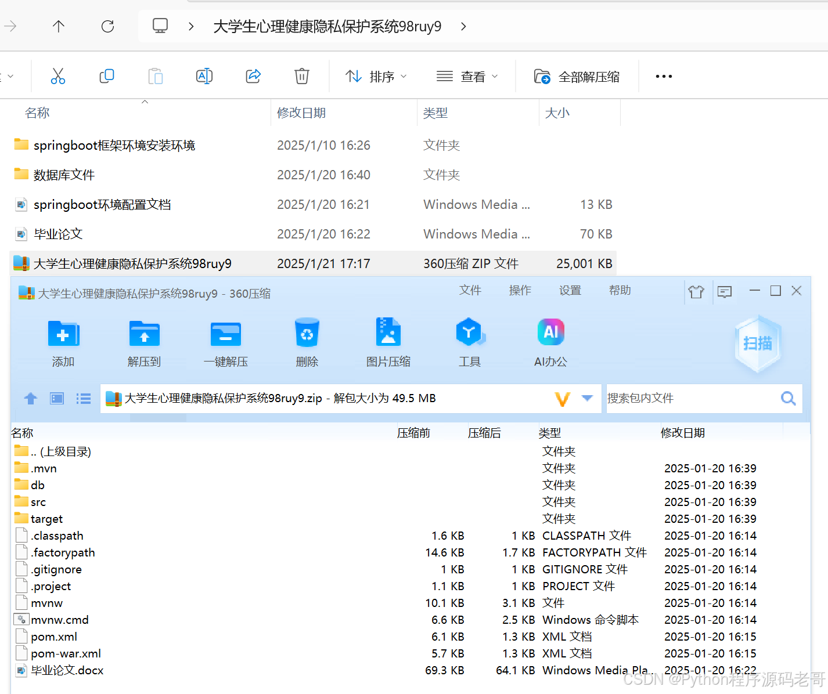The height and width of the screenshot is (694, 828).
Task: Click the Share icon in Explorer toolbar
Action: coord(253,76)
